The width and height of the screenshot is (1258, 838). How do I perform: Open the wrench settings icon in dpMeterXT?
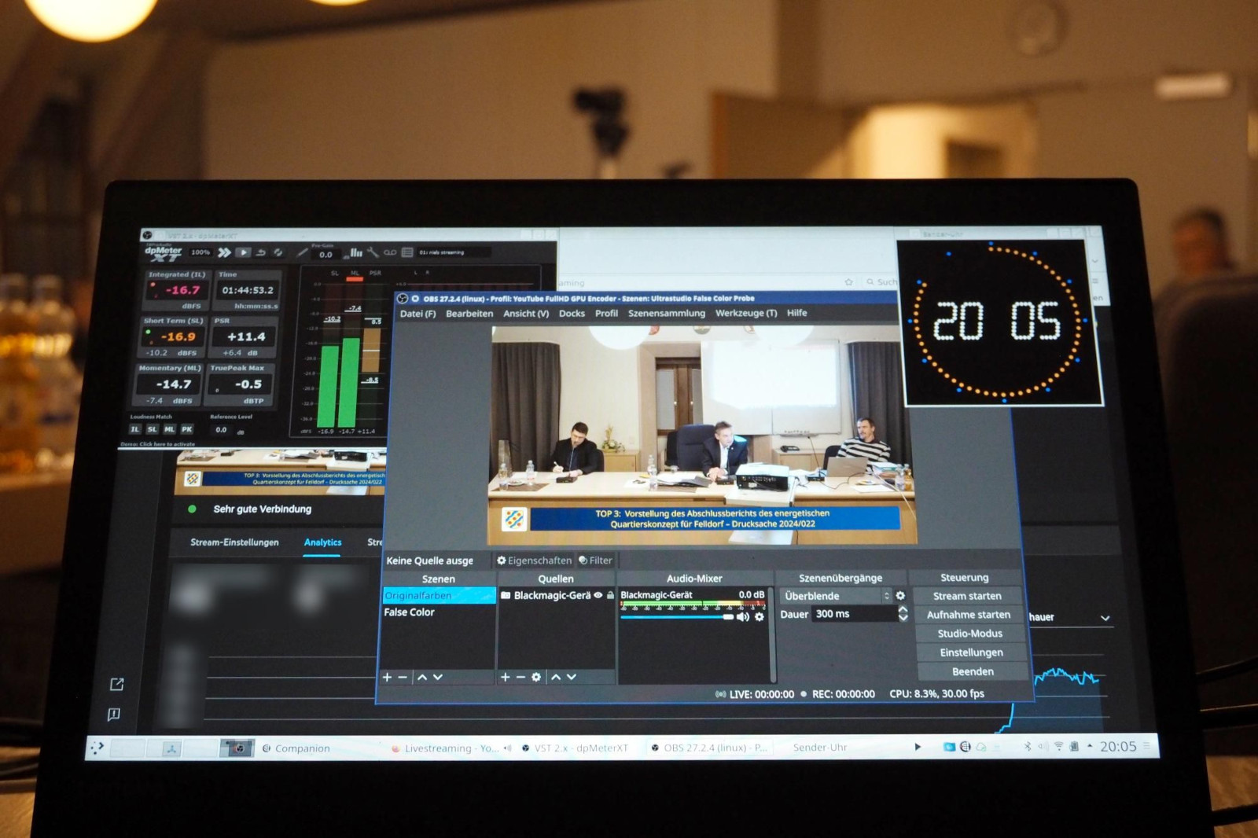pyautogui.click(x=373, y=252)
